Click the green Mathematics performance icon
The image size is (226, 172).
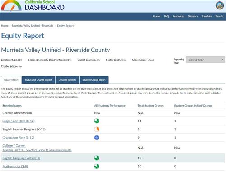point(97,167)
